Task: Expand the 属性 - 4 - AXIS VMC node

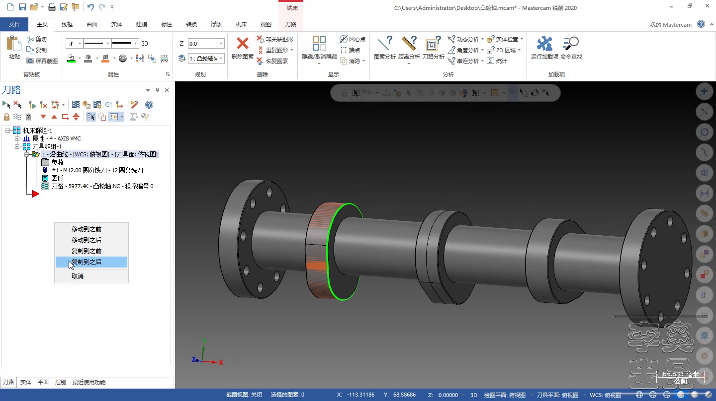Action: pos(17,138)
